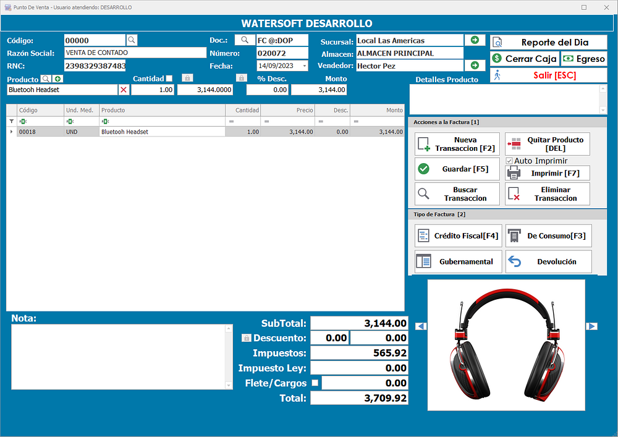The width and height of the screenshot is (618, 437).
Task: Click the green arrow beside Vendedor field
Action: click(474, 66)
